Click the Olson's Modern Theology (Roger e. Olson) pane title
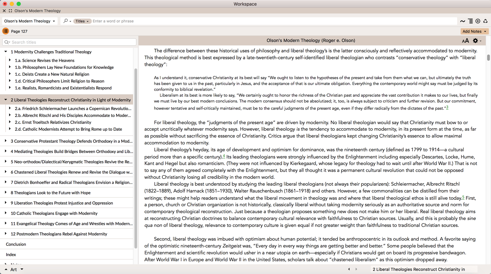The height and width of the screenshot is (274, 491). (x=311, y=41)
